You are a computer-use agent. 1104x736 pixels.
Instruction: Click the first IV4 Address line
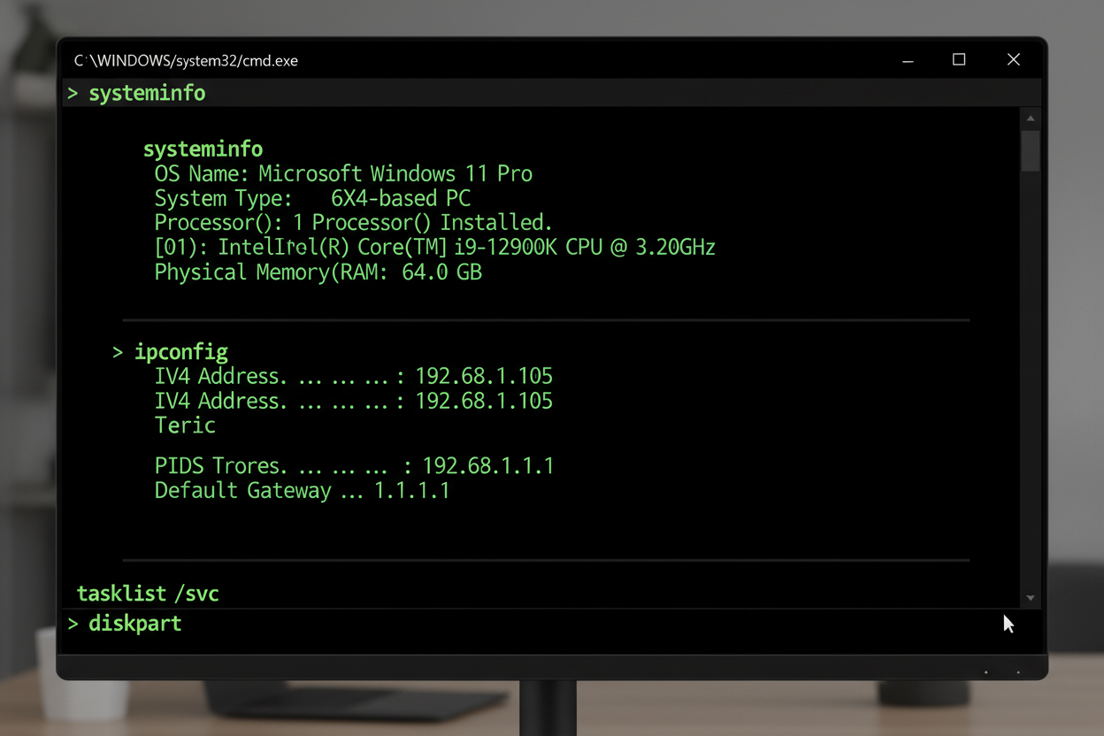[353, 376]
